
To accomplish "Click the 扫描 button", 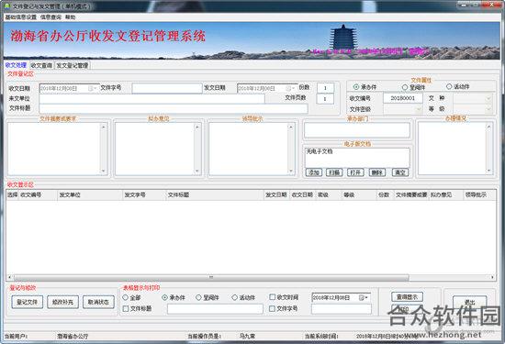I will point(334,172).
